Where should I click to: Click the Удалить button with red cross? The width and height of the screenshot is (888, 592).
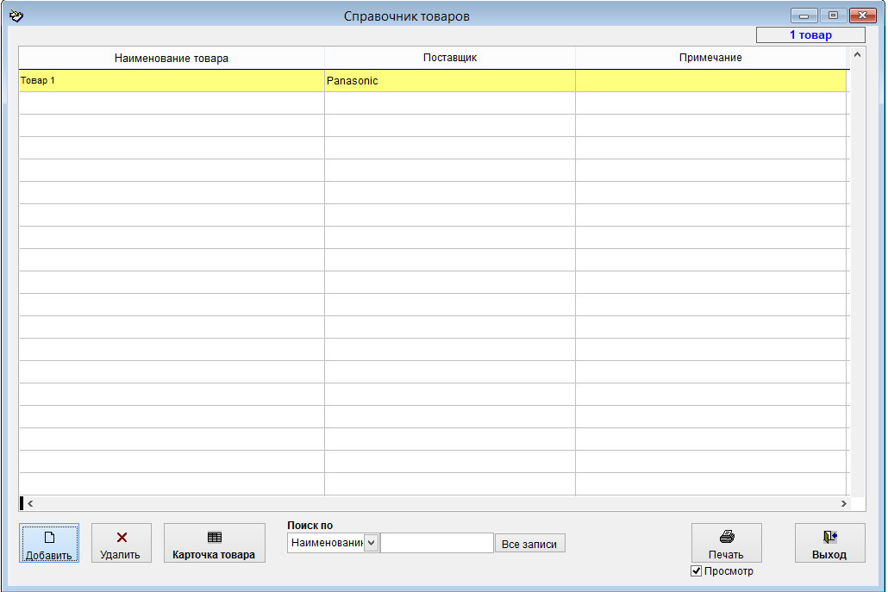(122, 543)
